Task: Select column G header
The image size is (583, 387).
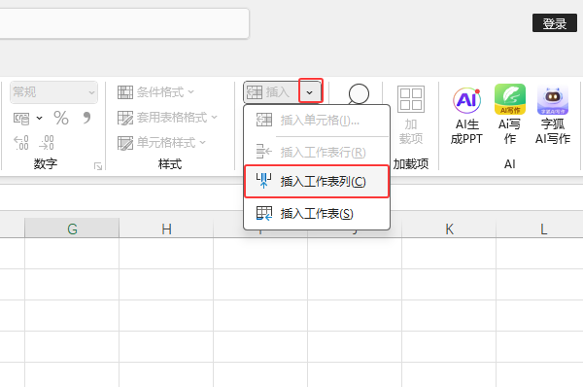Action: 72,229
